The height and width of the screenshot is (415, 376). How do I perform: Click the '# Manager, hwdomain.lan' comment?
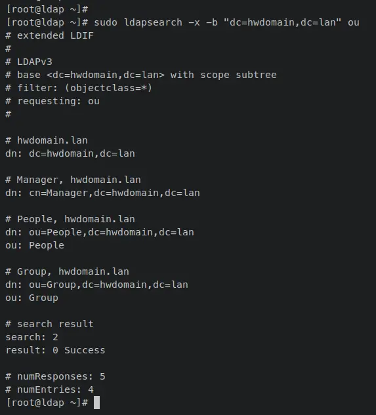pyautogui.click(x=73, y=180)
